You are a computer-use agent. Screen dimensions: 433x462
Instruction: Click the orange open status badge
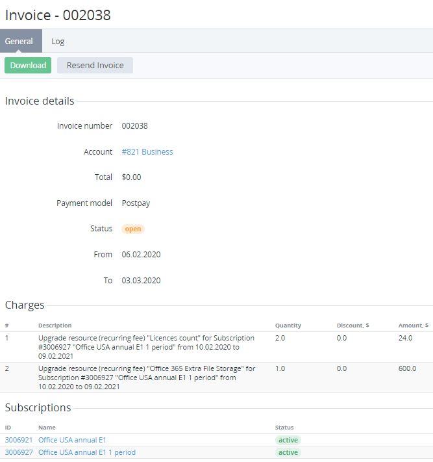tap(133, 229)
